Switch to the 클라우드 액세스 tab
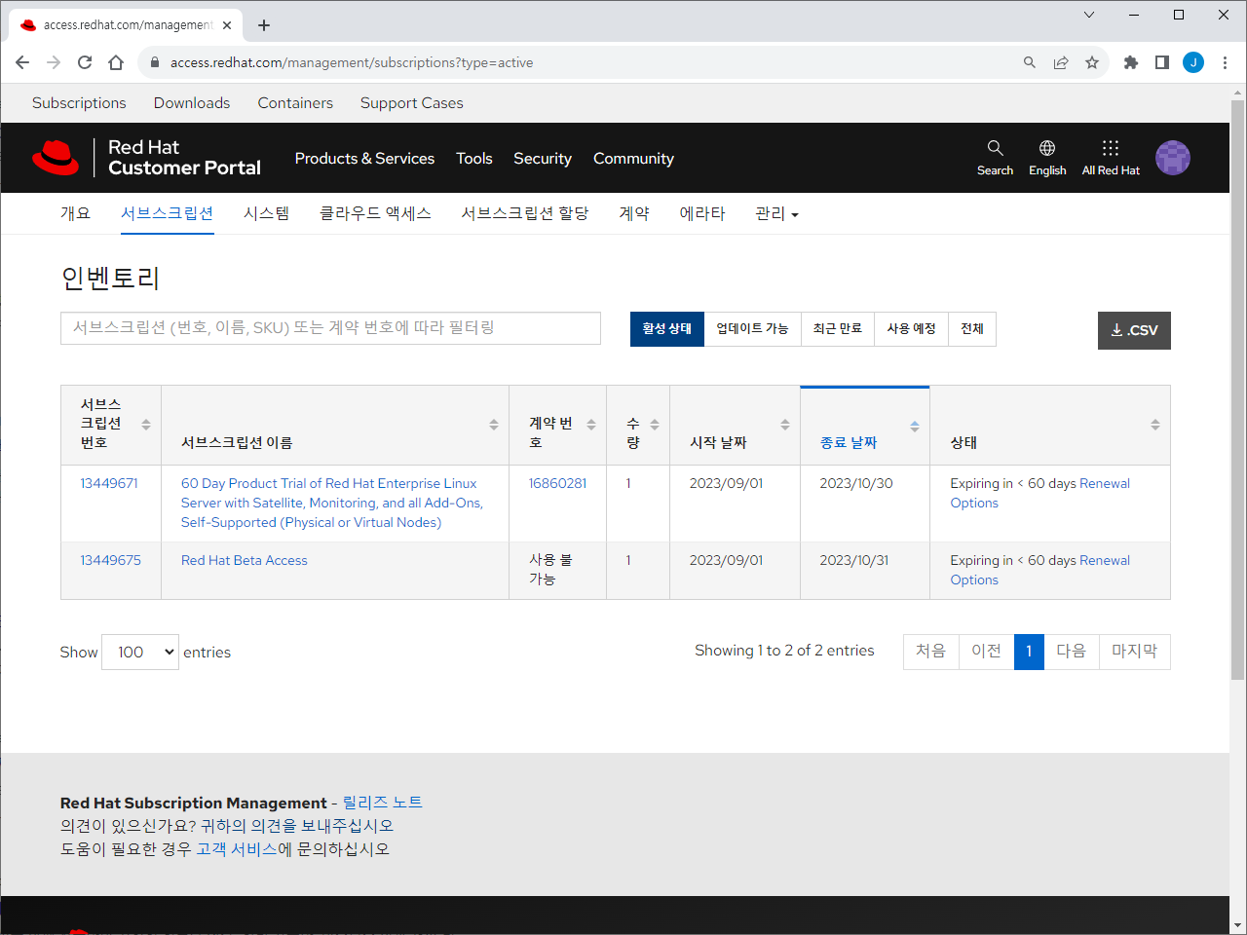This screenshot has width=1247, height=935. coord(375,213)
